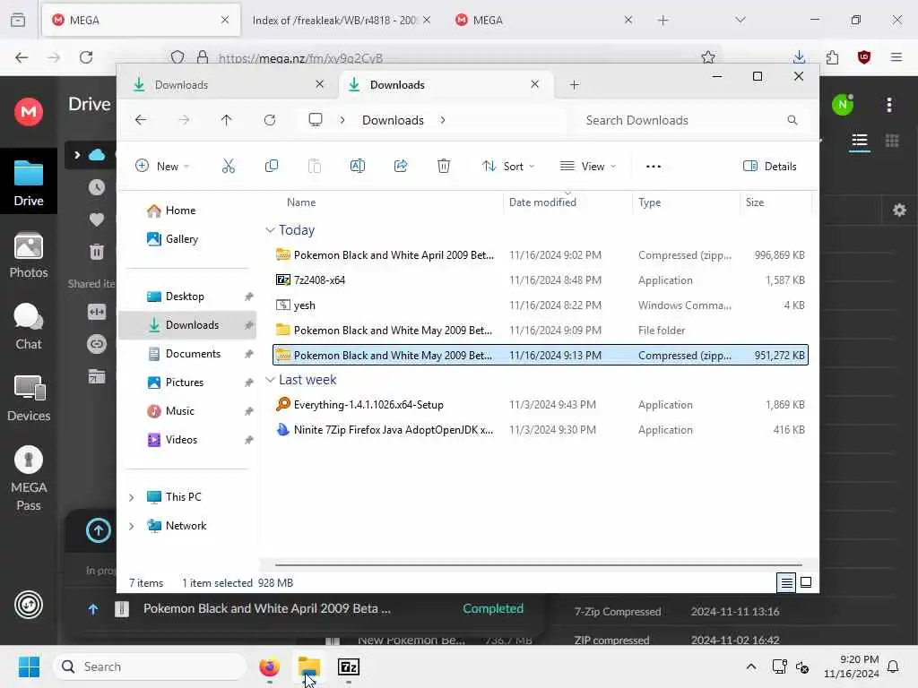Reload the Firefox page
Image resolution: width=918 pixels, height=688 pixels.
[x=86, y=57]
